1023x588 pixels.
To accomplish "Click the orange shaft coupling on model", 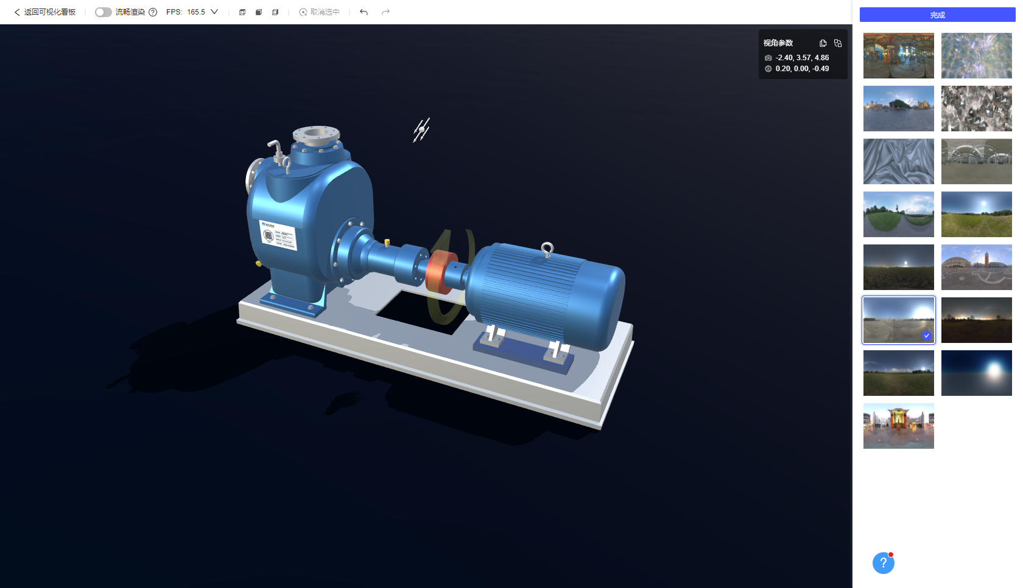I will [441, 272].
